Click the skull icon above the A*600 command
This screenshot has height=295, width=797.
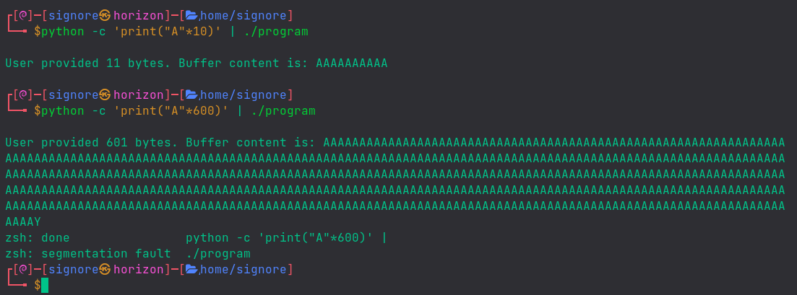point(105,94)
